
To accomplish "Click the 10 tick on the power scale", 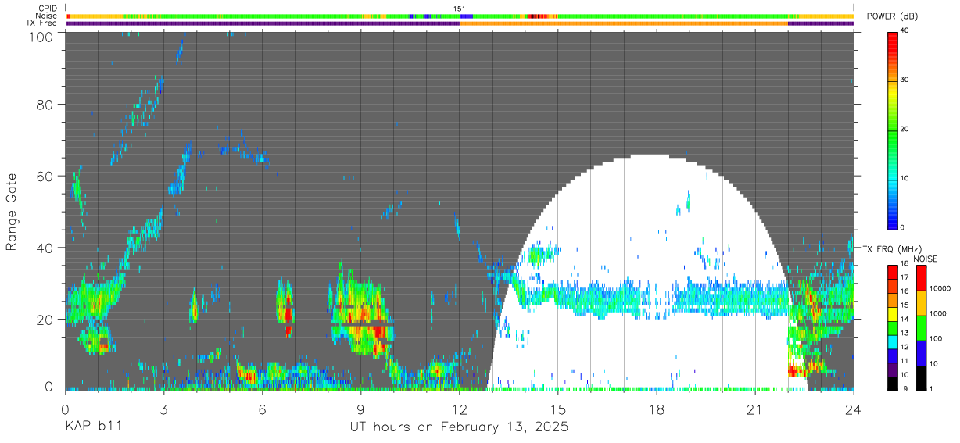I will pos(906,178).
